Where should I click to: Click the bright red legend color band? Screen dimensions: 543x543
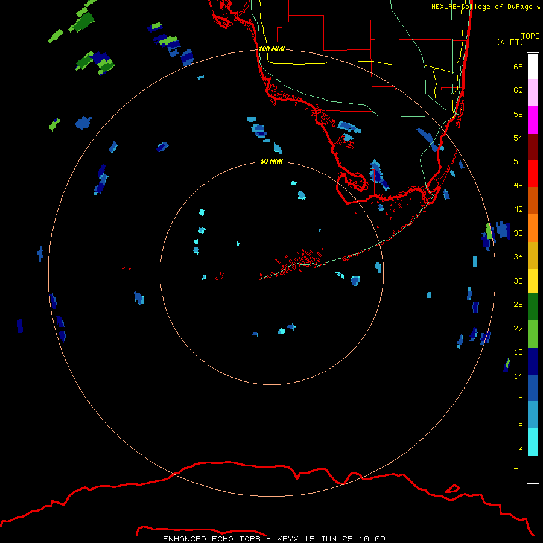pyautogui.click(x=533, y=174)
